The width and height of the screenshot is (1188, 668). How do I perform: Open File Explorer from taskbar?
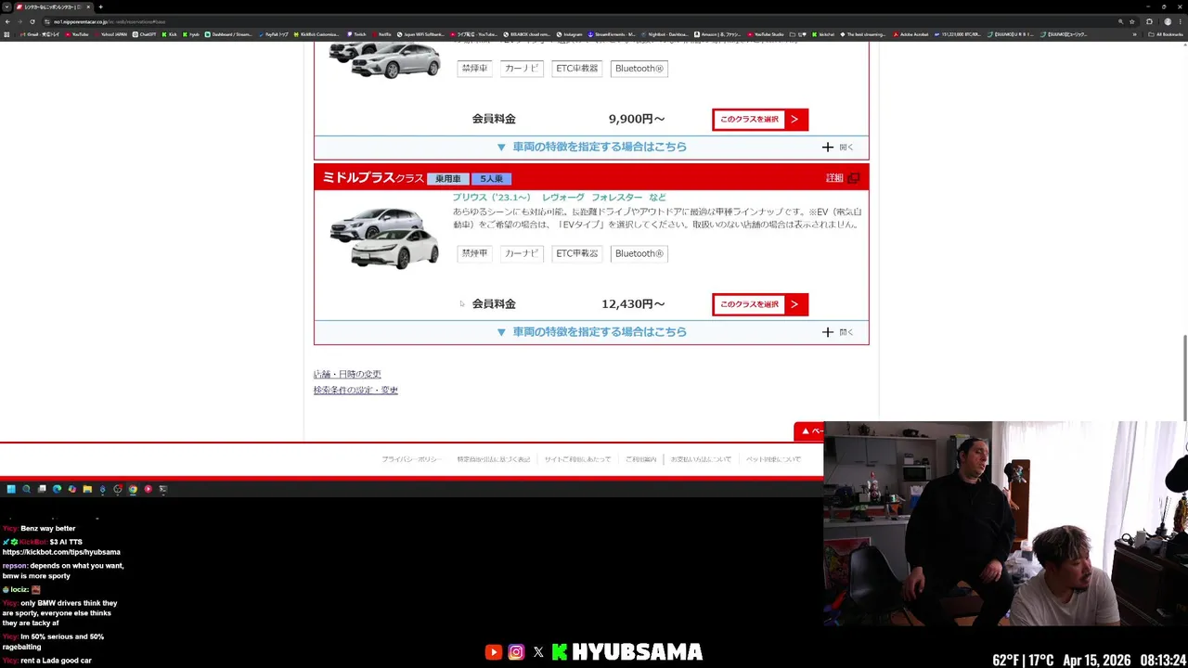pyautogui.click(x=87, y=489)
